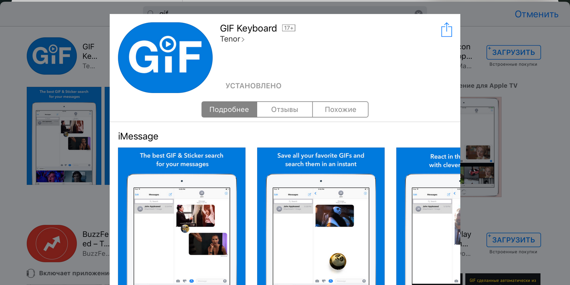Open the yellow GIF сделанные автоматически banner
Screen dimensions: 570x285
pos(503,279)
